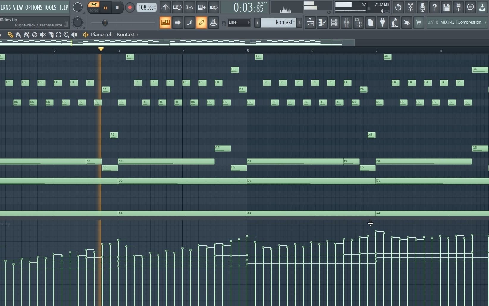Expand the MIXING | Compression hint arrow
This screenshot has width=489, height=306.
[486, 22]
